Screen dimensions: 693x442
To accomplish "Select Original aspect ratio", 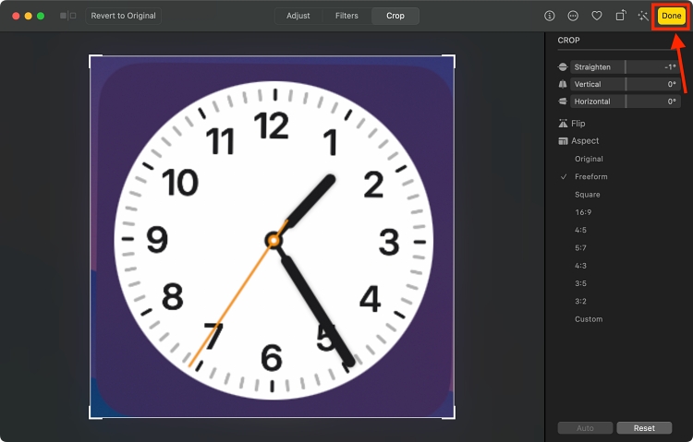I will click(589, 159).
